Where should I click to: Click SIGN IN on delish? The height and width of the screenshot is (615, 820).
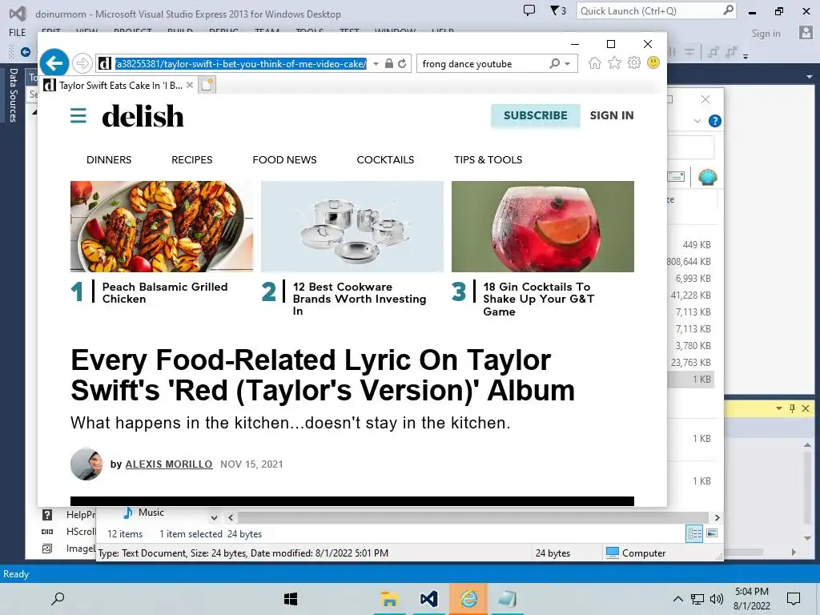(612, 115)
